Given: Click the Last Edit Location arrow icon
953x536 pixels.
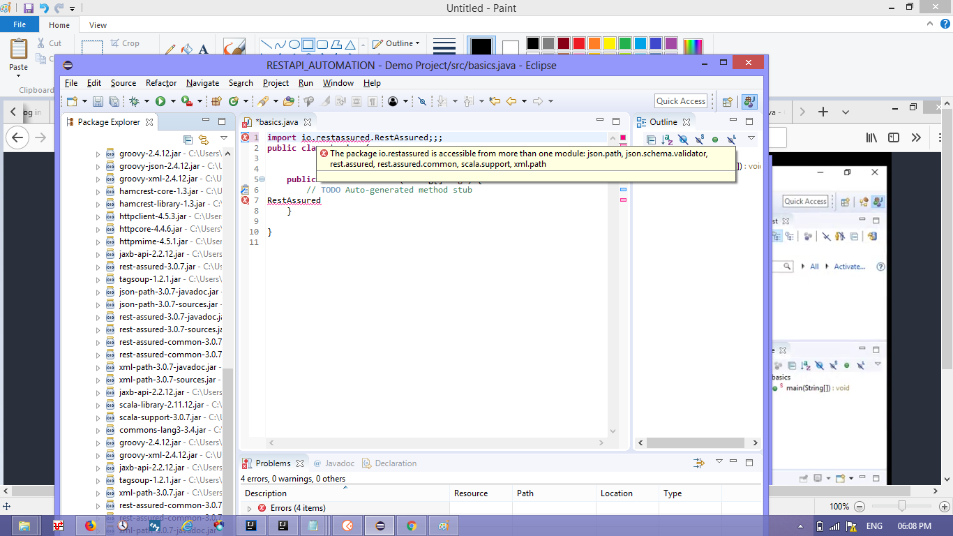Looking at the screenshot, I should 494,101.
